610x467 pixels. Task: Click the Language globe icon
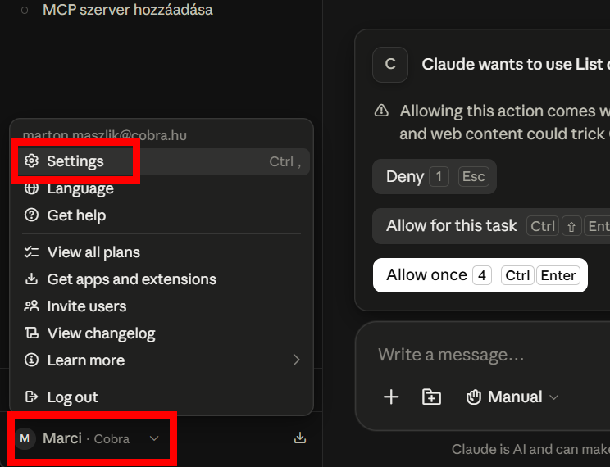tap(31, 188)
